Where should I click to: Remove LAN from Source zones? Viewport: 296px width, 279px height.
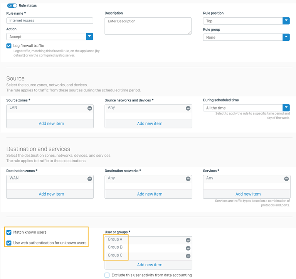90,108
